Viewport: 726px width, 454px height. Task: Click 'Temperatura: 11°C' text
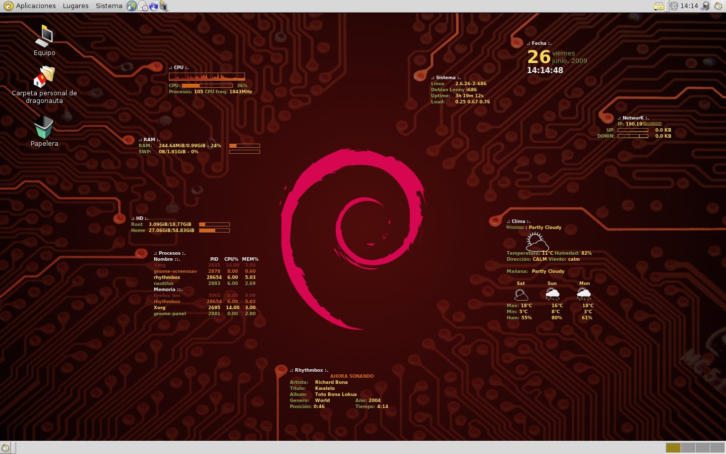530,253
